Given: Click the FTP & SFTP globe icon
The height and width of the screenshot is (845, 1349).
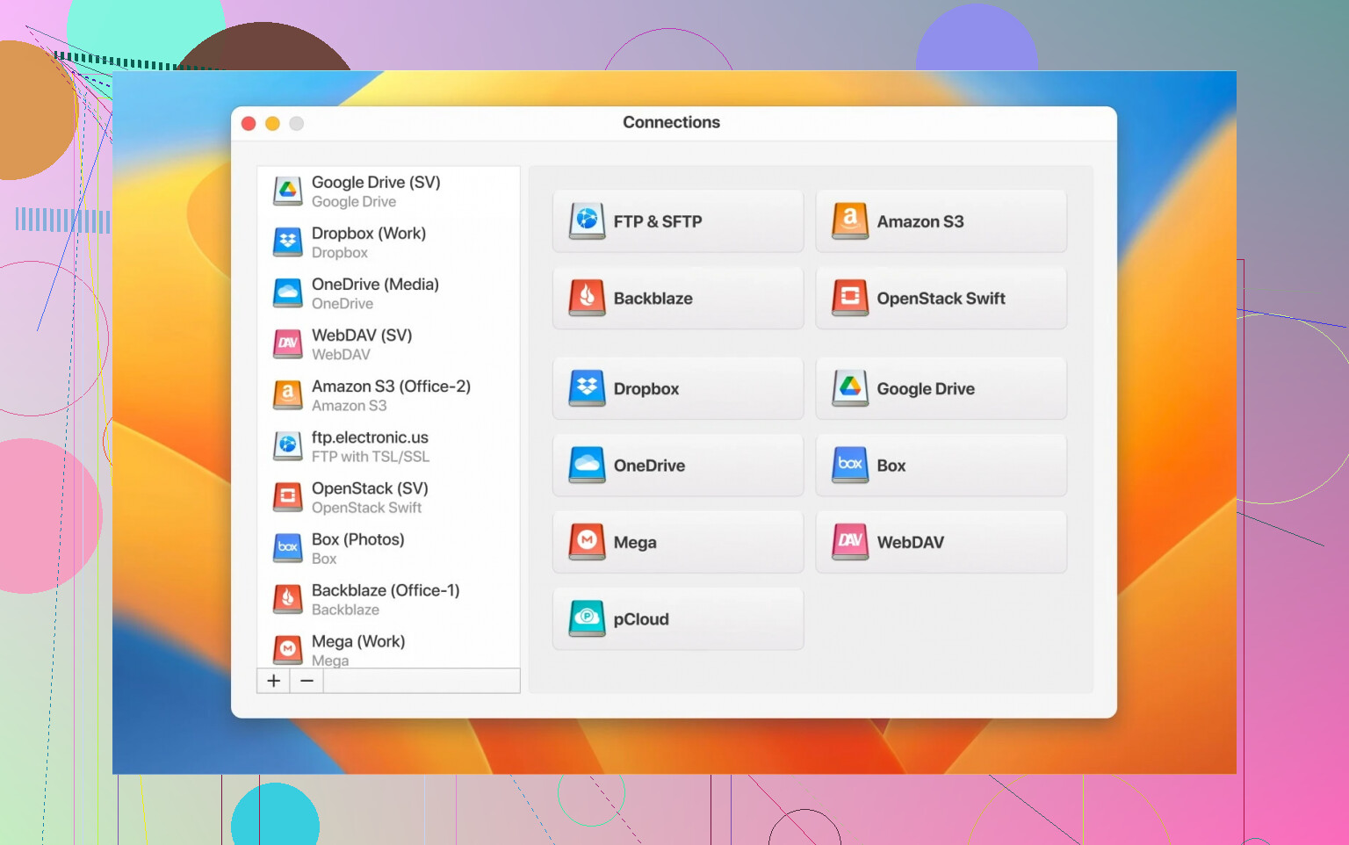Looking at the screenshot, I should tap(587, 221).
